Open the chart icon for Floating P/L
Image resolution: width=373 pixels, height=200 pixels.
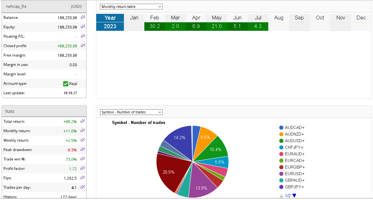83,36
